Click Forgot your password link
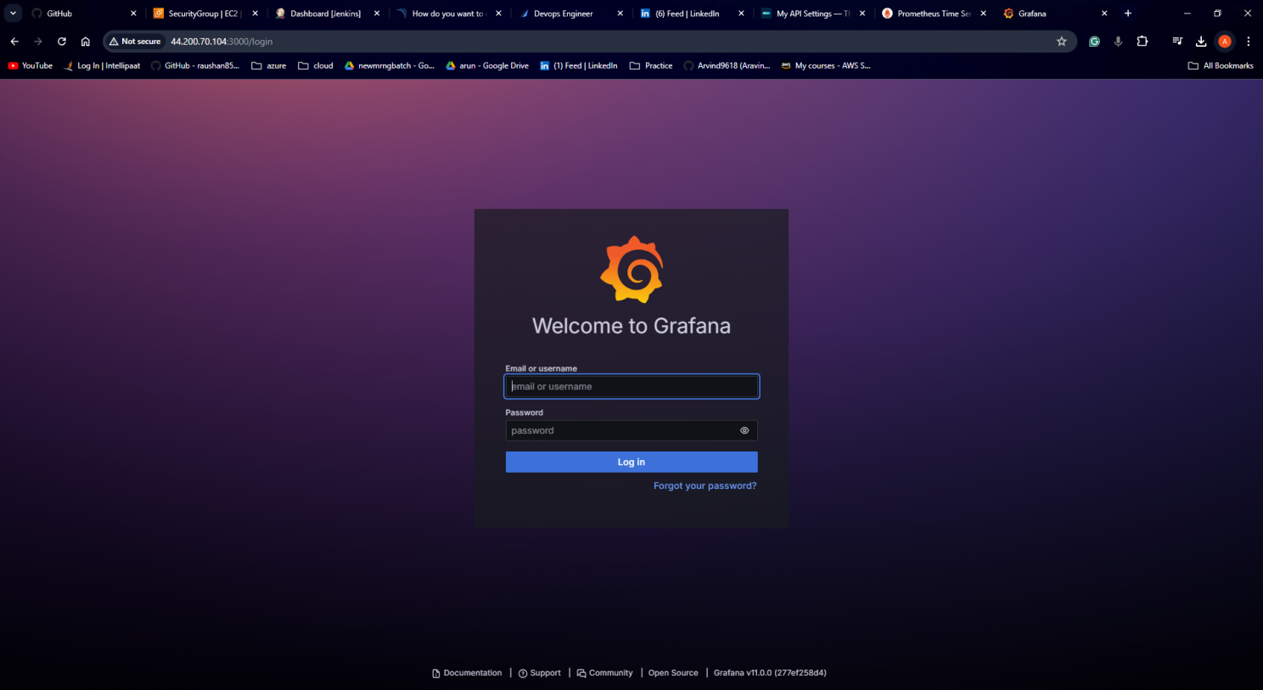This screenshot has width=1263, height=690. pos(704,485)
